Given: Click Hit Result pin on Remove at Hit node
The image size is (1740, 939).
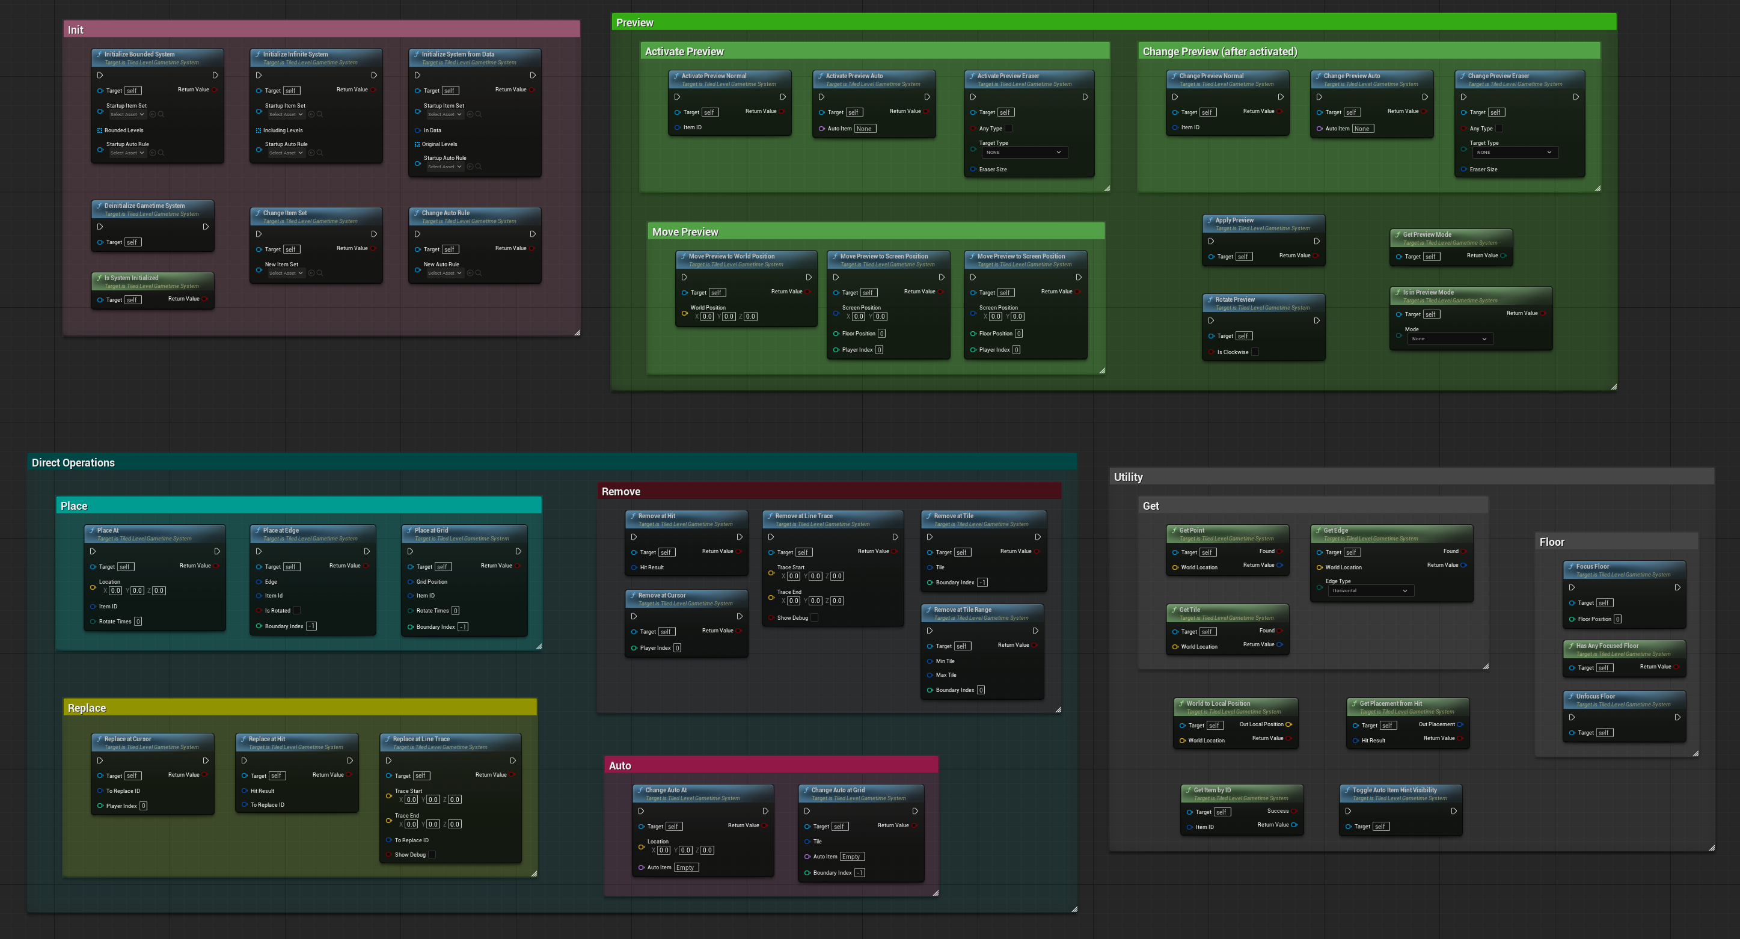Looking at the screenshot, I should [635, 567].
